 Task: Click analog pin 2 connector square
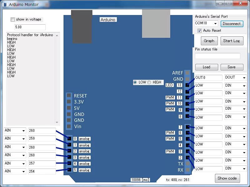(x=69, y=151)
